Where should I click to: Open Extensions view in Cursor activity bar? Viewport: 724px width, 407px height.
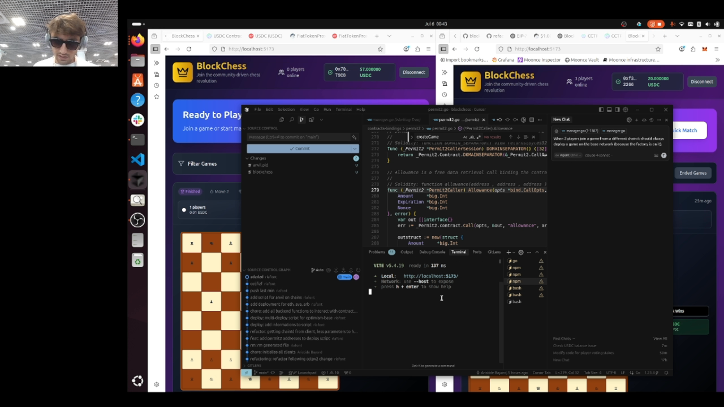312,120
